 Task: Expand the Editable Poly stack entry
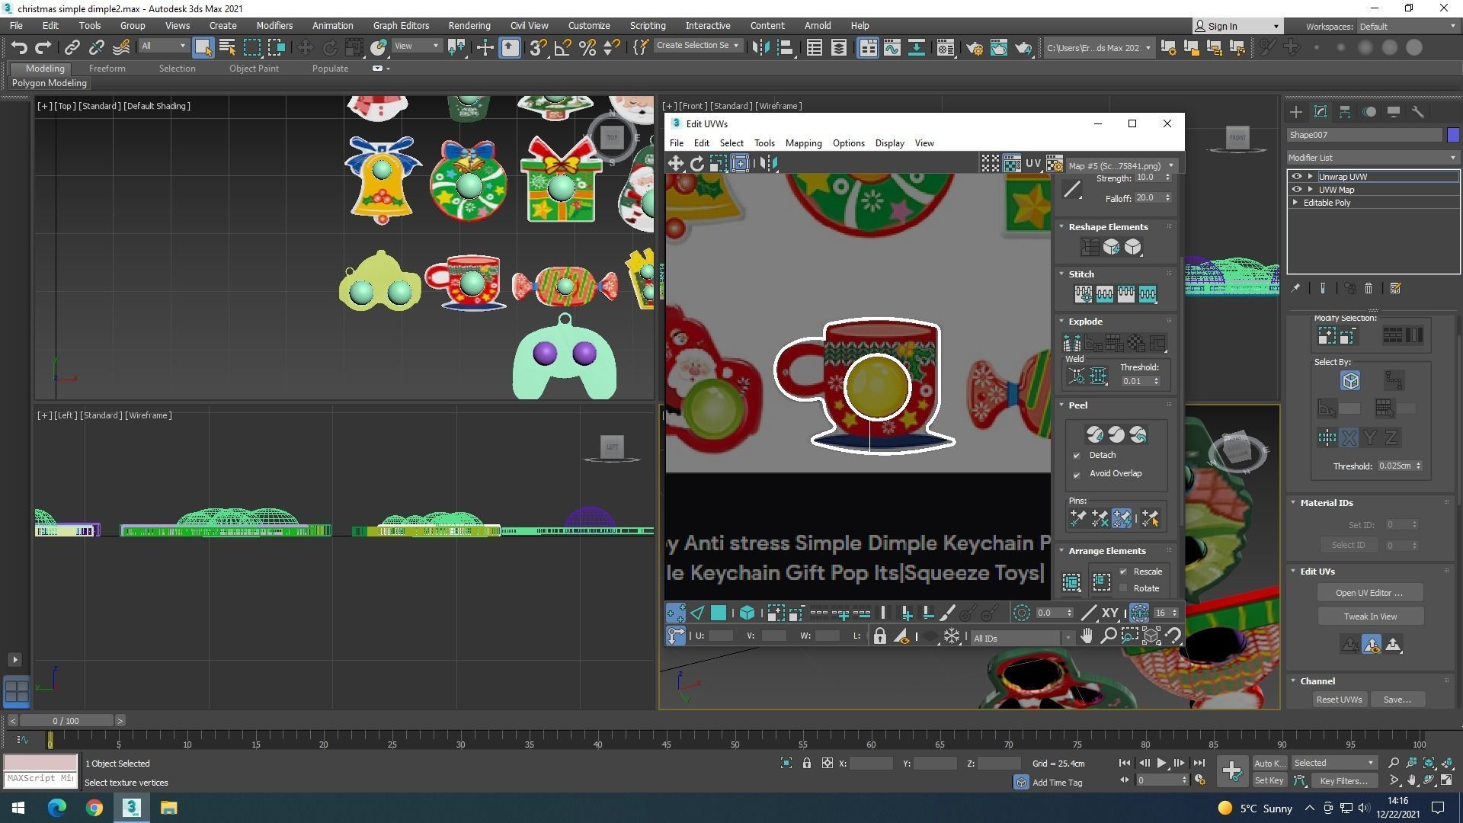click(x=1295, y=203)
